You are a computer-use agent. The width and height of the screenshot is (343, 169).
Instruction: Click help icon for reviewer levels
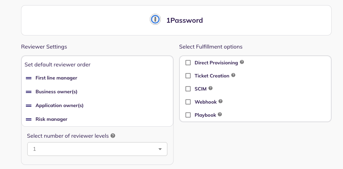click(113, 136)
